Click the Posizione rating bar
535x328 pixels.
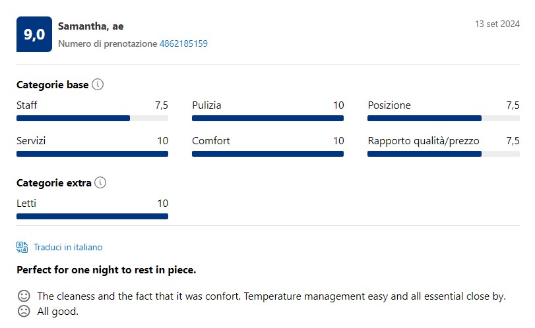443,118
